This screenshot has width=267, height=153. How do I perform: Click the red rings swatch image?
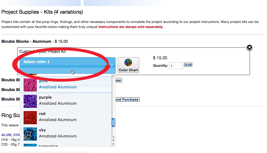click(30, 117)
